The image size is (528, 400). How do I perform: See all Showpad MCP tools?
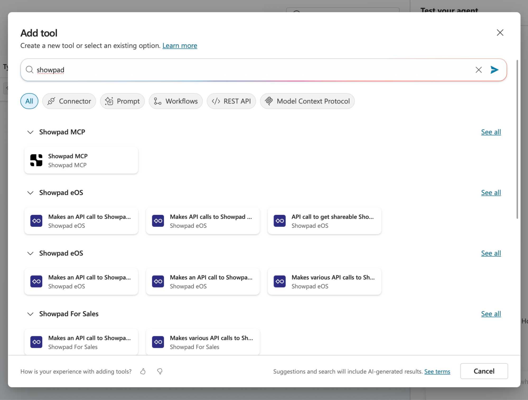(491, 132)
